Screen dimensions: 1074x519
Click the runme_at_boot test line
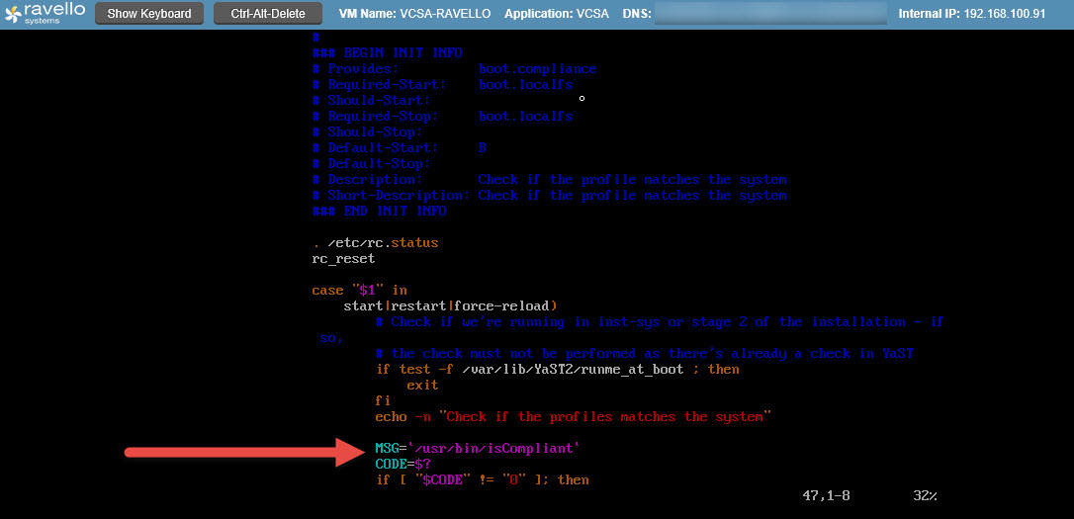coord(557,370)
